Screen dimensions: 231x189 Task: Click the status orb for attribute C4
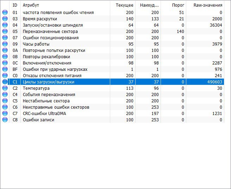(x=5, y=94)
